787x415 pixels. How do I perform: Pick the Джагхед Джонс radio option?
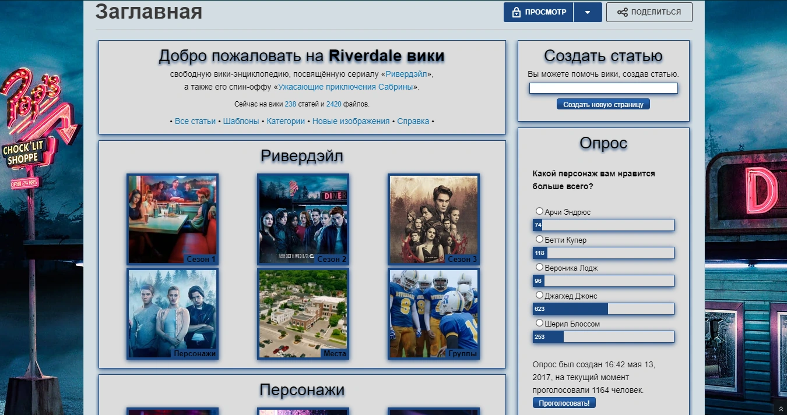tap(539, 295)
